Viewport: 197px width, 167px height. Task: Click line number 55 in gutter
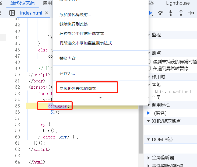coord(17,106)
